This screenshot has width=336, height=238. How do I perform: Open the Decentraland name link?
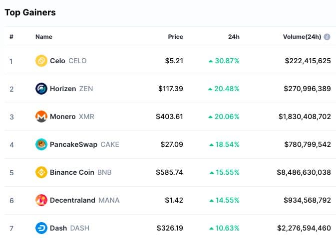coord(72,200)
